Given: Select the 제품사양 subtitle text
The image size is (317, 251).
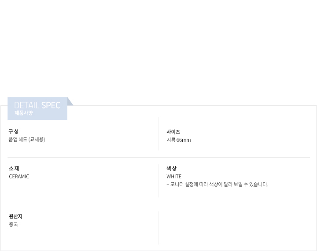Looking at the screenshot, I should pos(23,113).
